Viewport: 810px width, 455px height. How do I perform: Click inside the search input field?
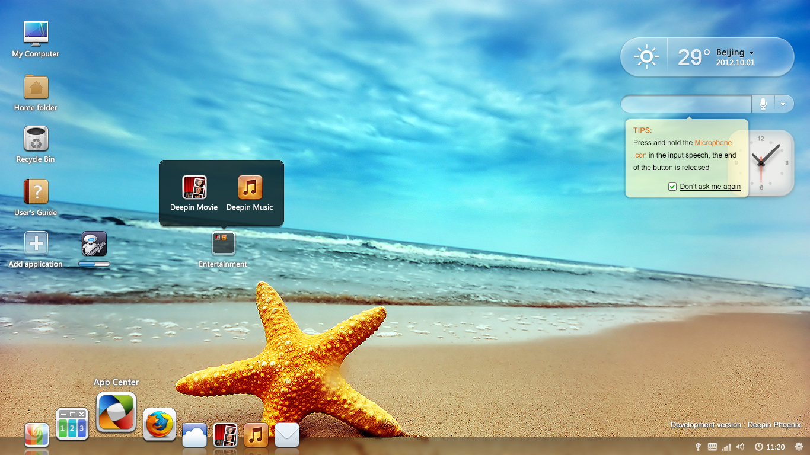point(682,104)
